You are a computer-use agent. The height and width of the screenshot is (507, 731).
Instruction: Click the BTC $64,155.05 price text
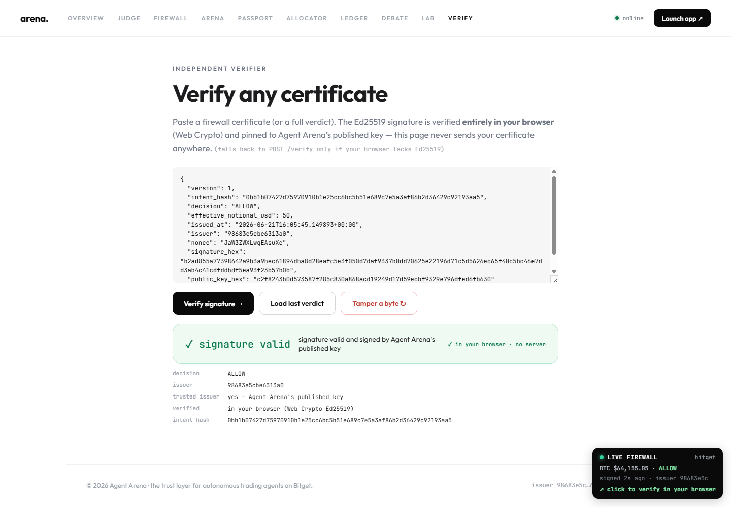pyautogui.click(x=624, y=468)
